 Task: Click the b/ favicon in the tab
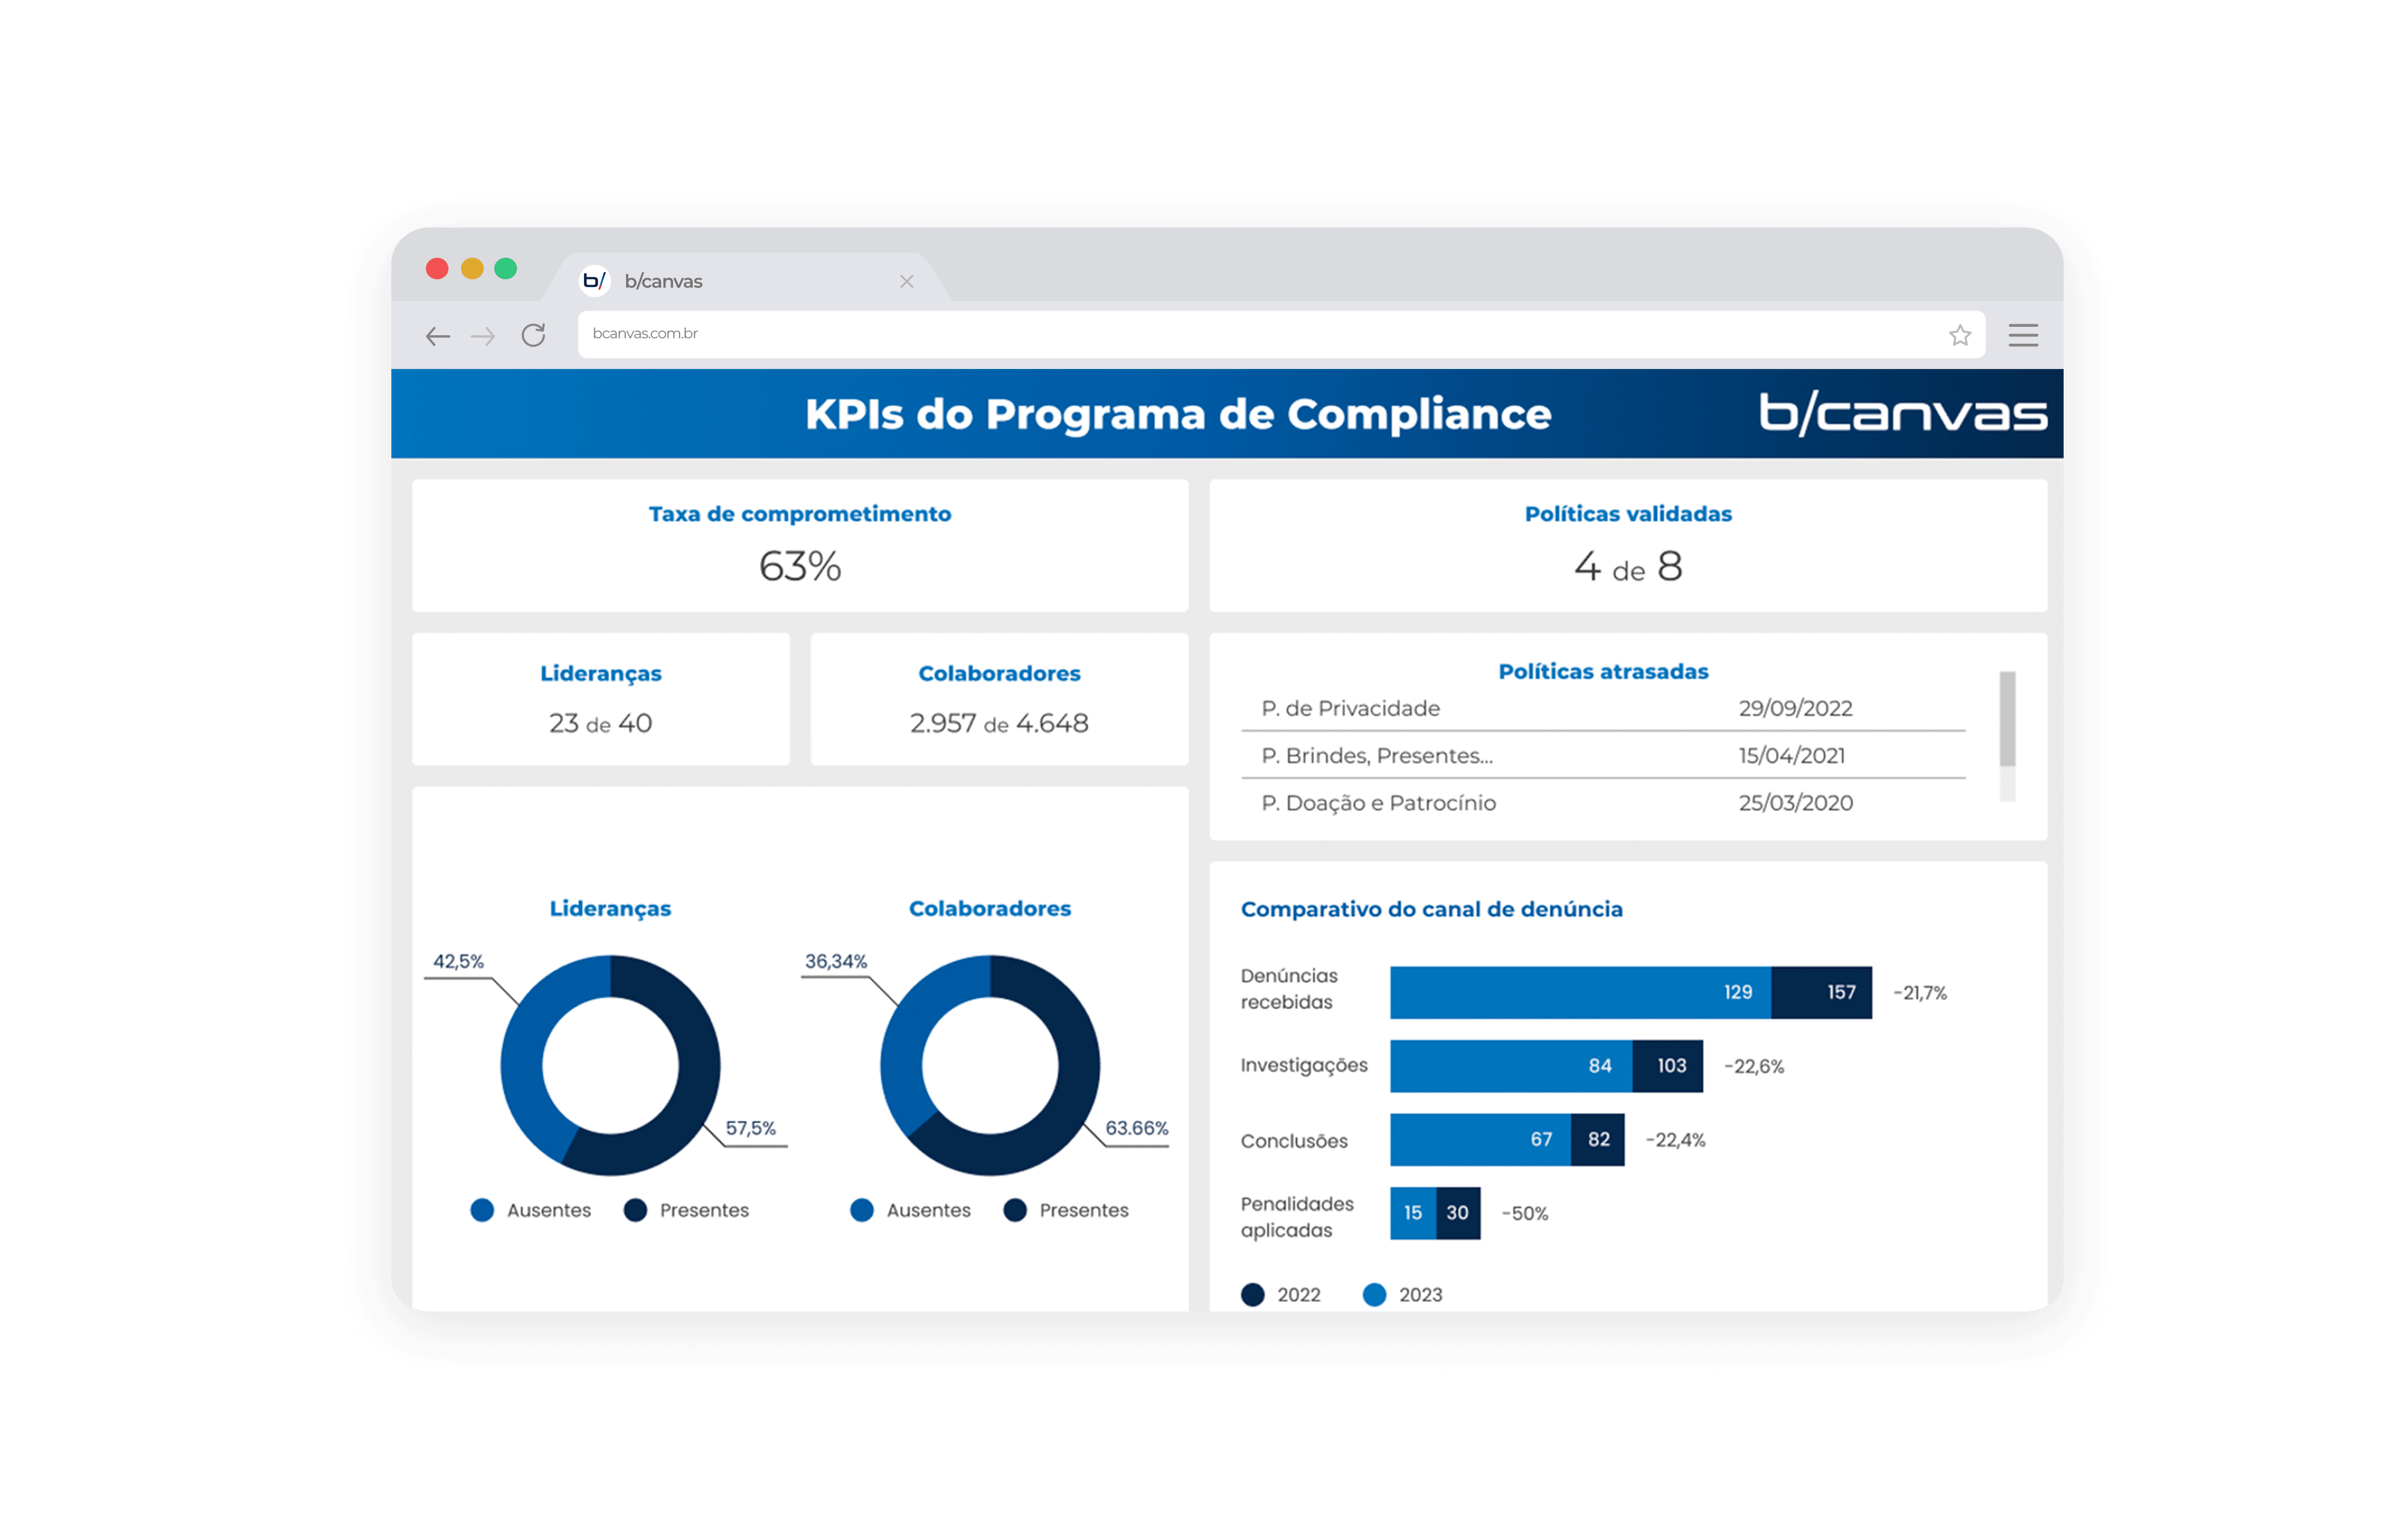tap(594, 280)
